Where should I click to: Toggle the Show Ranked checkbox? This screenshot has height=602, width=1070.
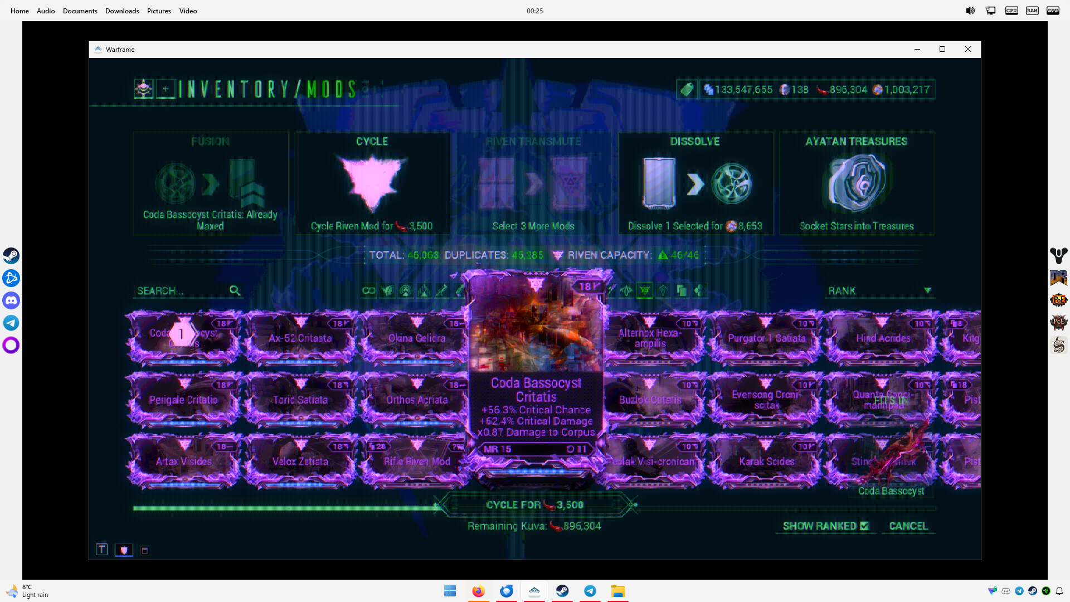pyautogui.click(x=864, y=526)
